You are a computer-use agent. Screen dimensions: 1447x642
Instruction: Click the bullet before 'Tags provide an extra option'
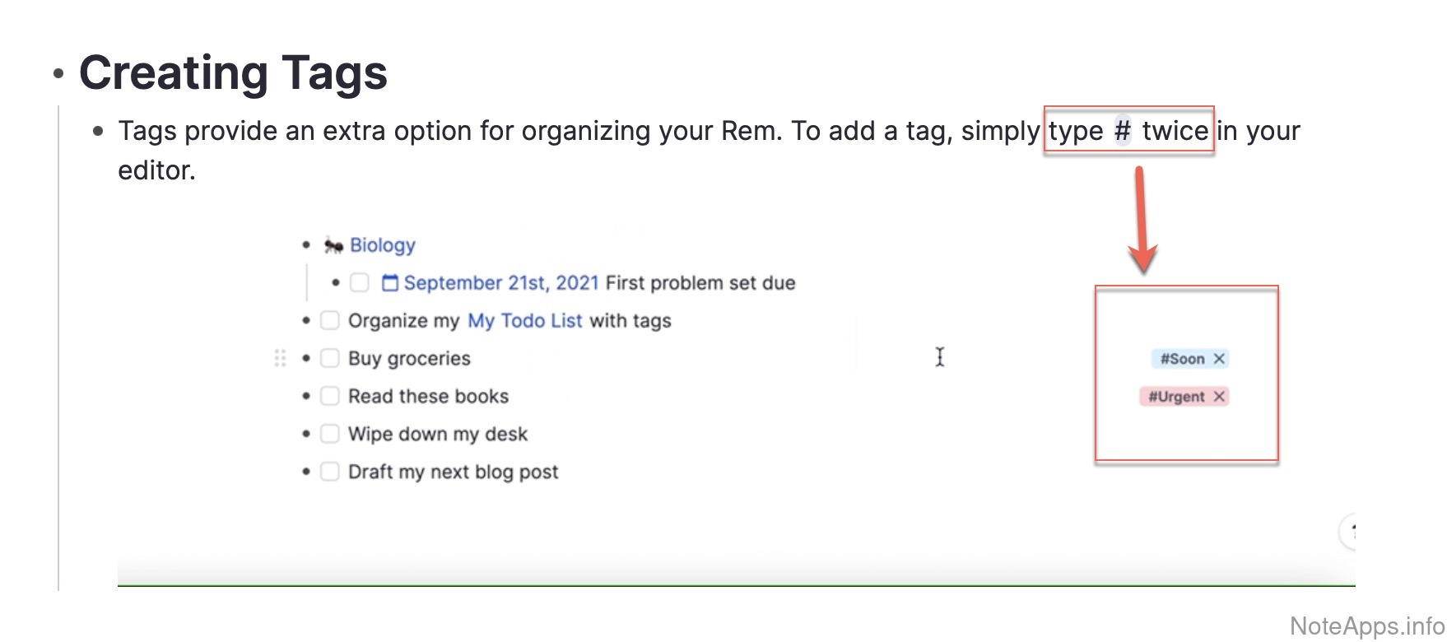click(x=99, y=131)
